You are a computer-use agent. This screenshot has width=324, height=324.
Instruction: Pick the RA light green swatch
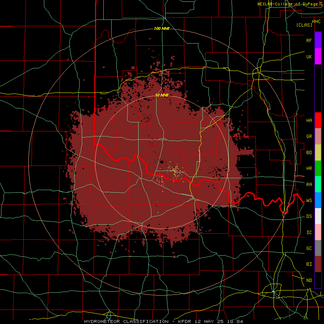tap(318, 184)
